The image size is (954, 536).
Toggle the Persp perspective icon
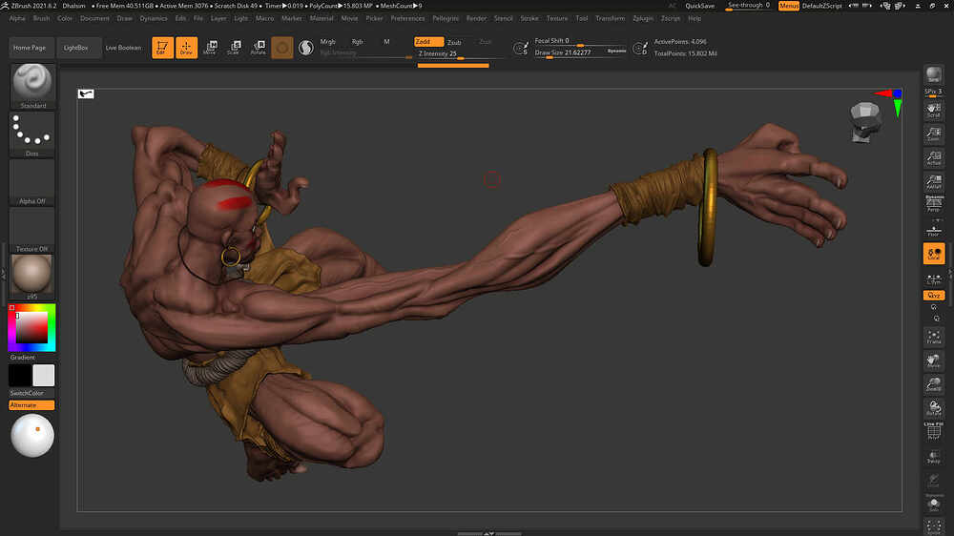(933, 205)
